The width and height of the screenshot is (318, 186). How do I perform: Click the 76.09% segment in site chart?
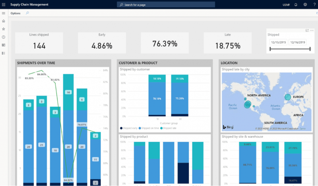coord(270,168)
